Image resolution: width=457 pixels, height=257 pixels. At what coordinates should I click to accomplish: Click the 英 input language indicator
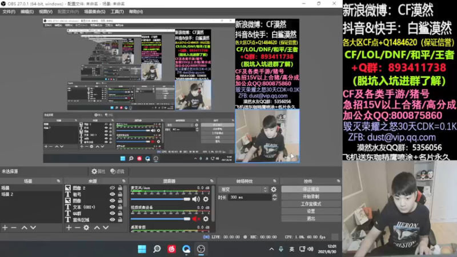click(x=291, y=249)
